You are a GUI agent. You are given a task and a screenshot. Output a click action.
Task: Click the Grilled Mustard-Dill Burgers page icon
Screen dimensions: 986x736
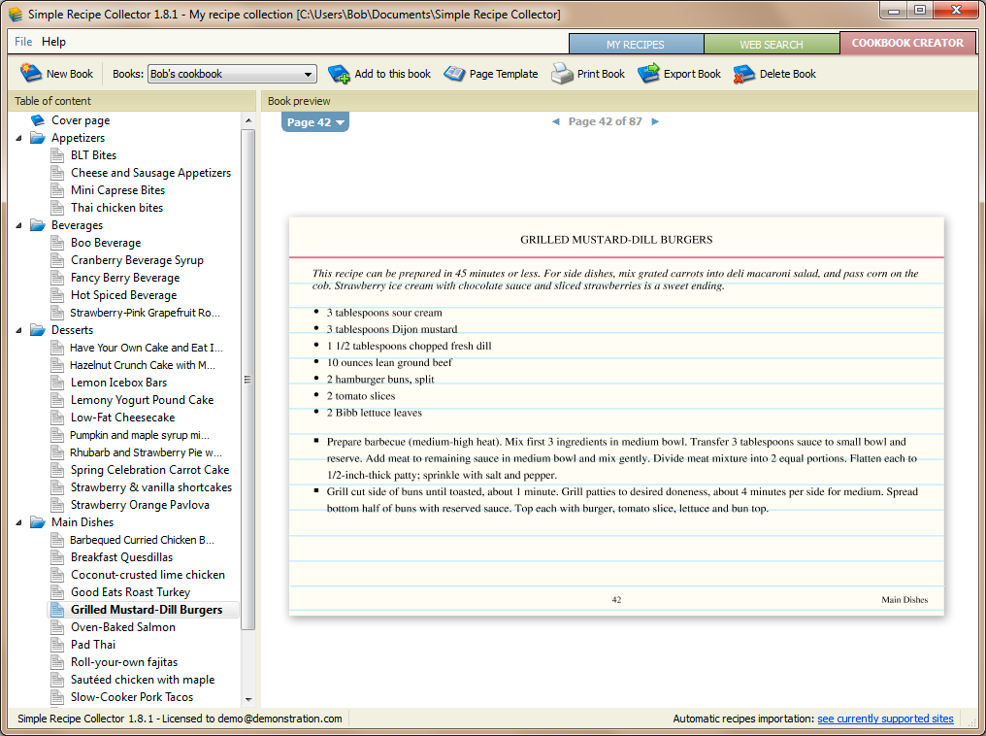coord(57,610)
